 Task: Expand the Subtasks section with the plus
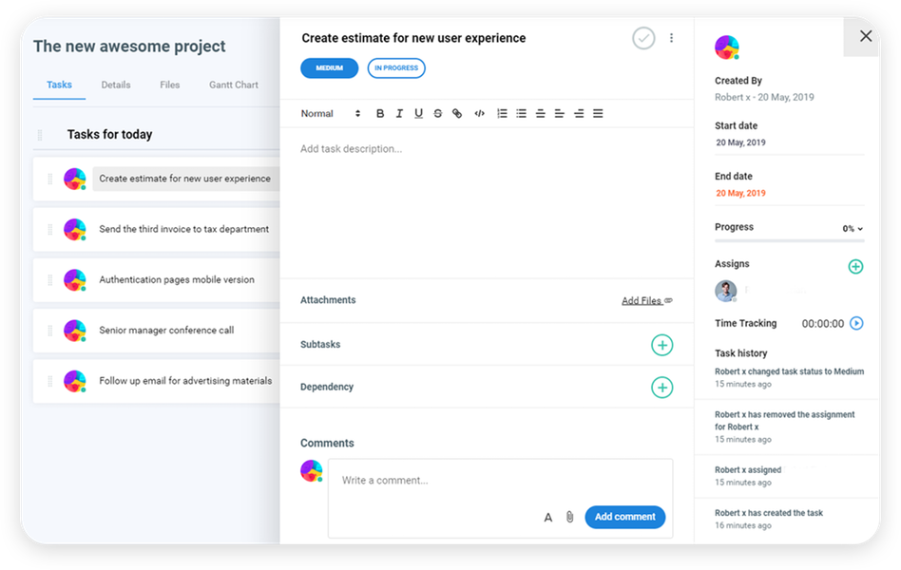662,344
